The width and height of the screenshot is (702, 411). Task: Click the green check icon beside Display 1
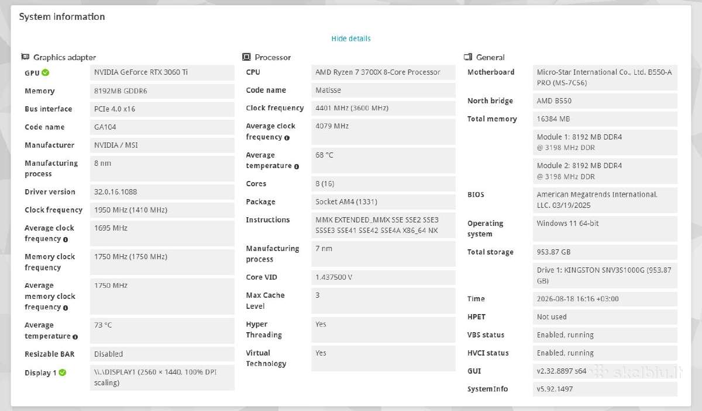(x=63, y=372)
